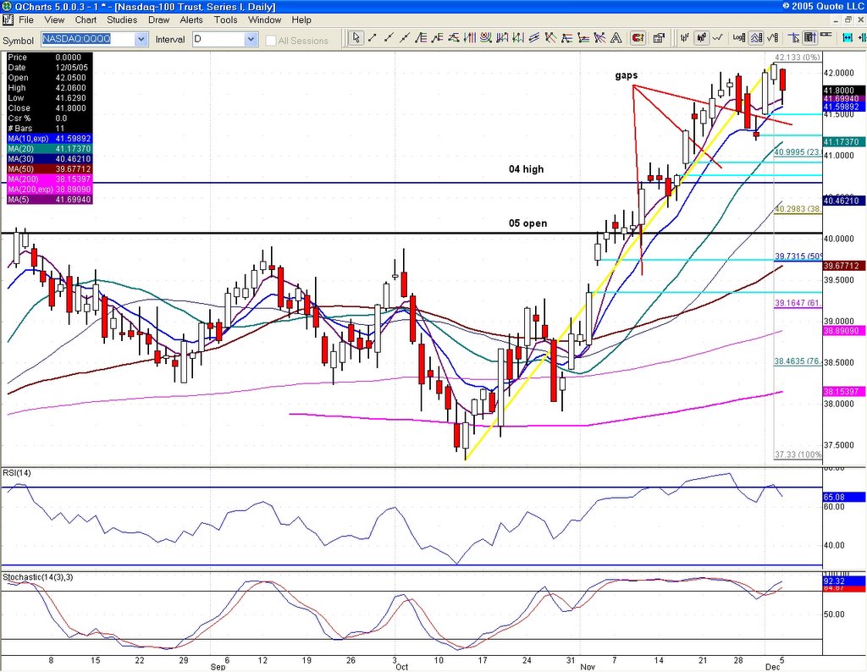Screen dimensions: 867x672
Task: Click the RSI(14) study label
Action: [x=17, y=473]
